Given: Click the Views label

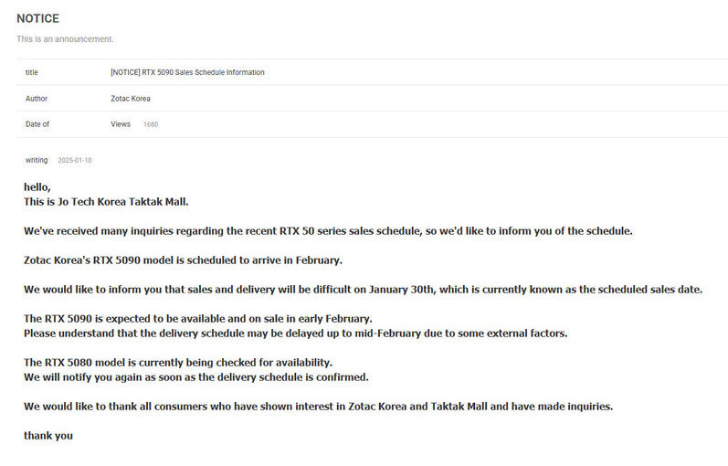Looking at the screenshot, I should [121, 124].
